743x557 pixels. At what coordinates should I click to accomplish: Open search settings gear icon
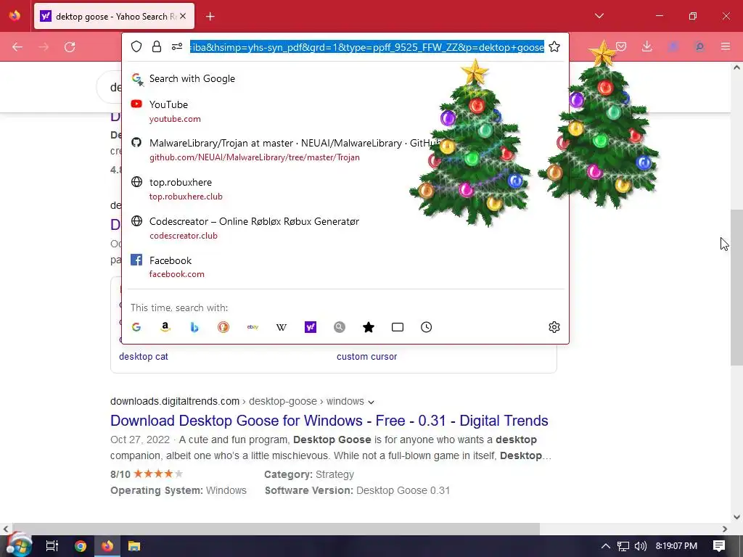(554, 327)
